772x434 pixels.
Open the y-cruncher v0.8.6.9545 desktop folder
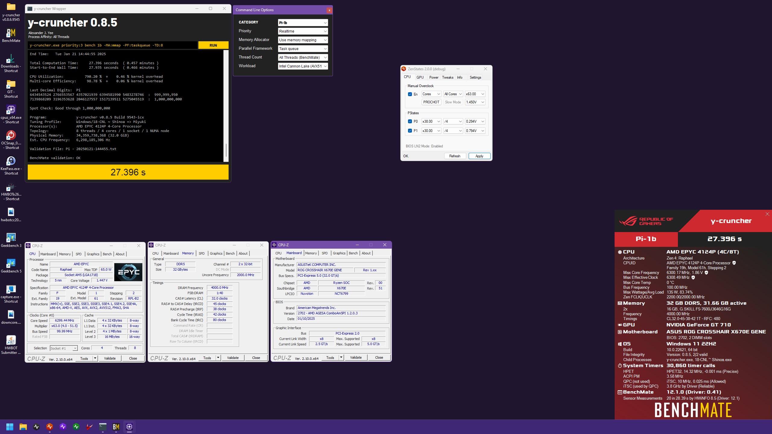click(x=11, y=12)
